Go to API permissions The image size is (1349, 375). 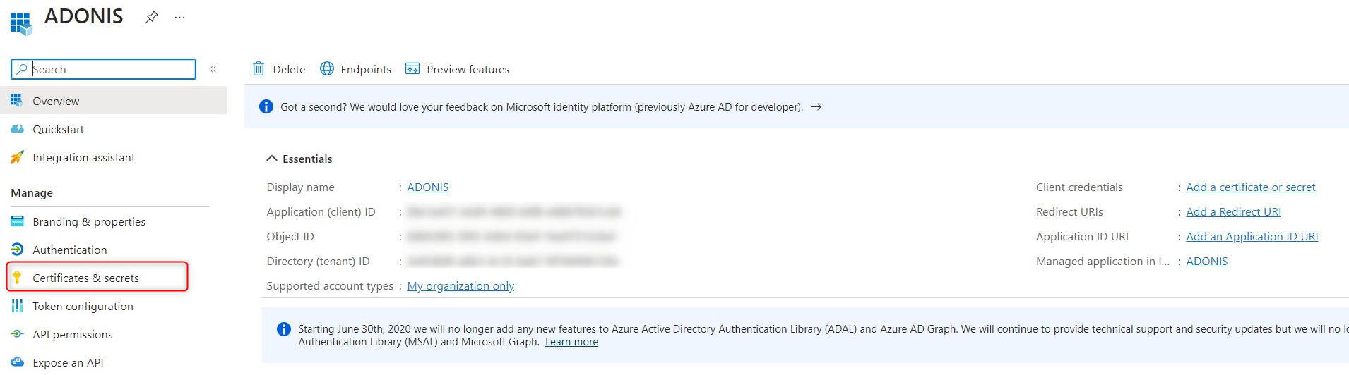pos(72,335)
